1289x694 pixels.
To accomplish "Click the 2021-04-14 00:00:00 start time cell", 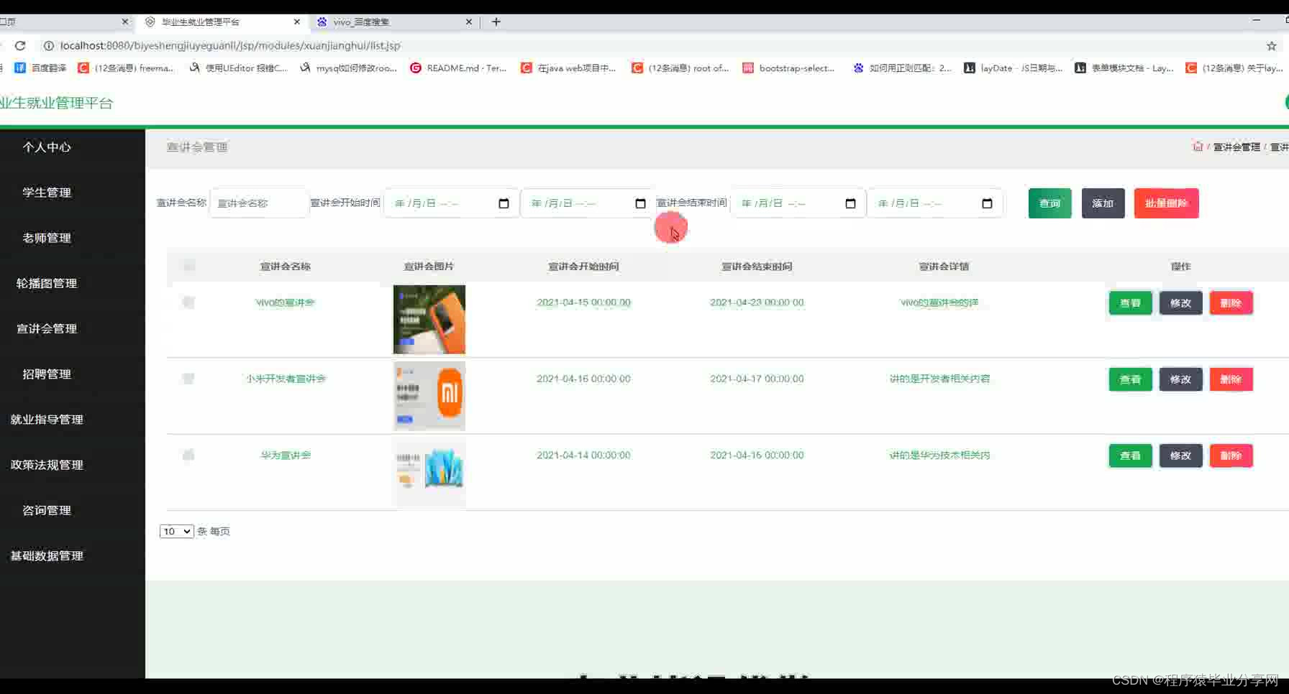I will (583, 455).
